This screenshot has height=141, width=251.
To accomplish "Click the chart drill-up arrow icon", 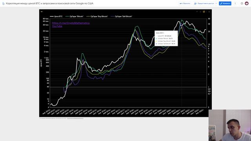I will [197, 12].
